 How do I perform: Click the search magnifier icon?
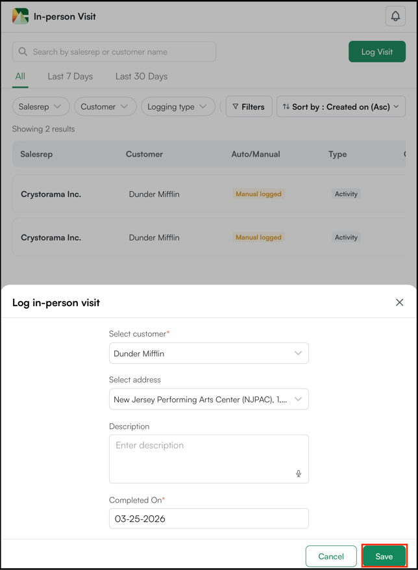pyautogui.click(x=23, y=51)
